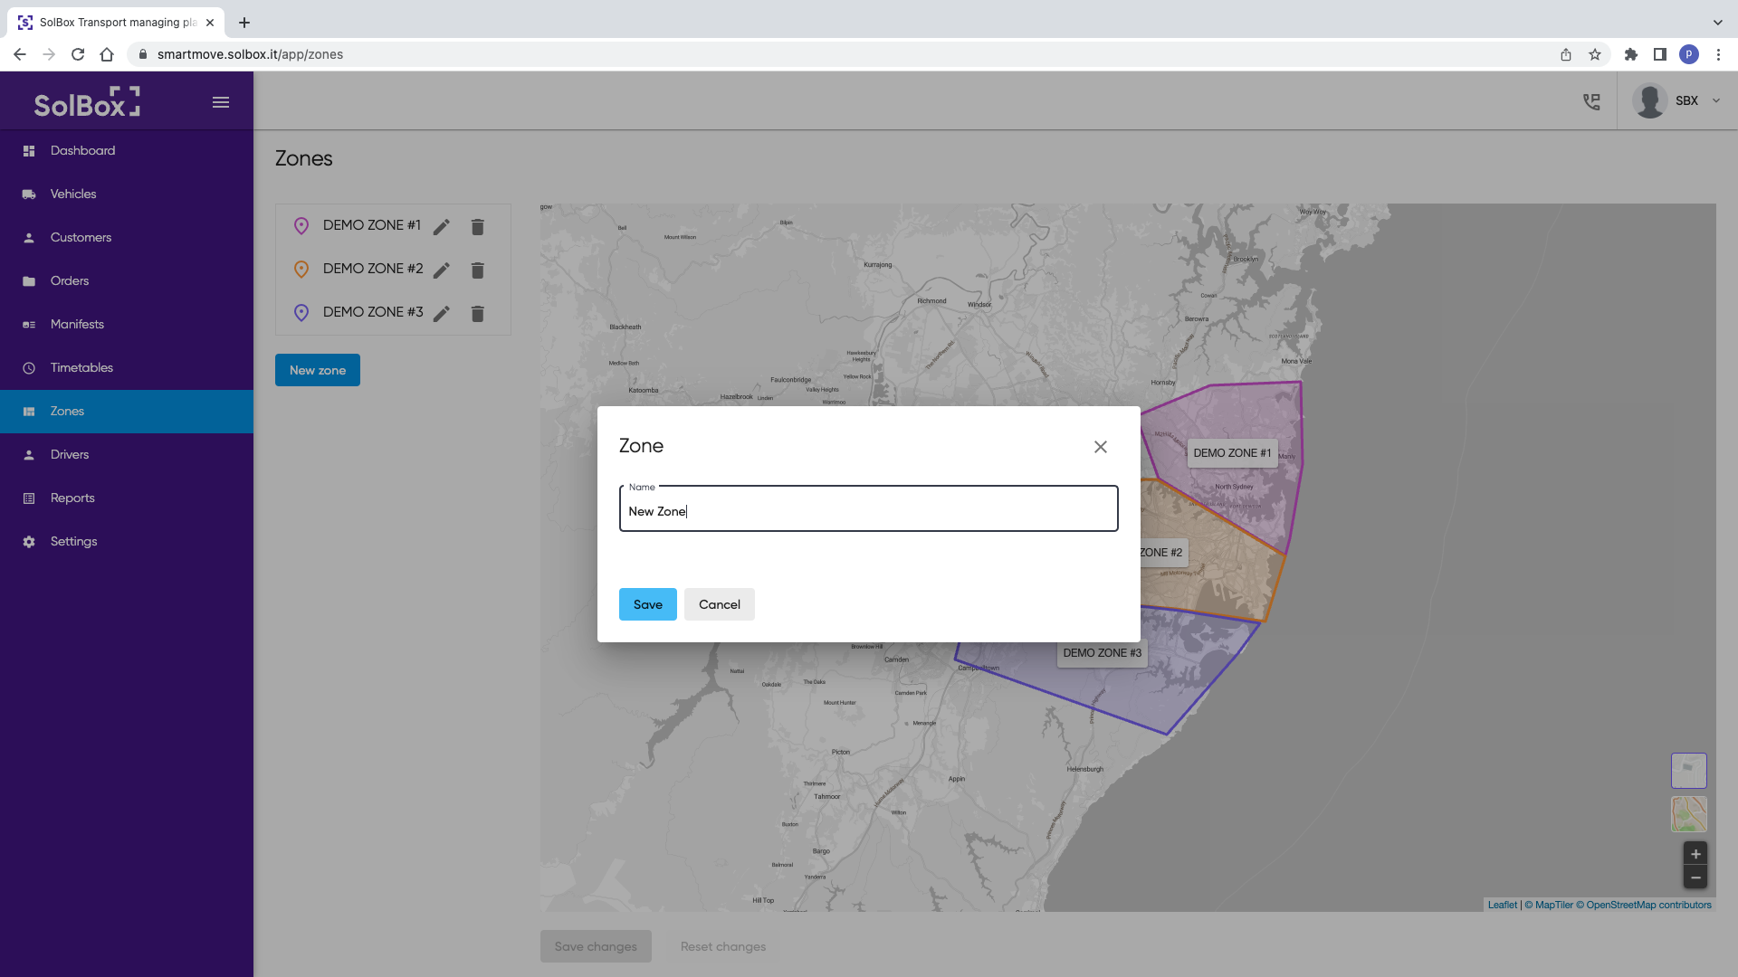
Task: Cancel the Zone dialog
Action: coord(719,604)
